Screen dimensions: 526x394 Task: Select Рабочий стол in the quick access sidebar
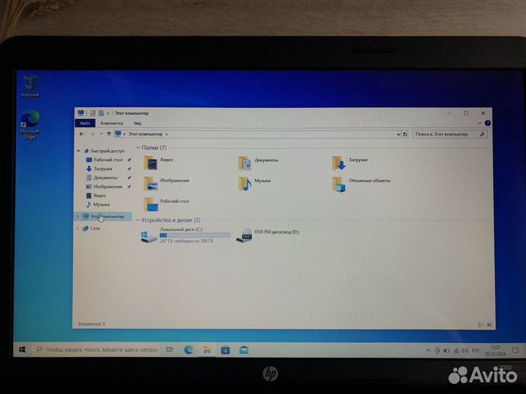click(x=107, y=160)
